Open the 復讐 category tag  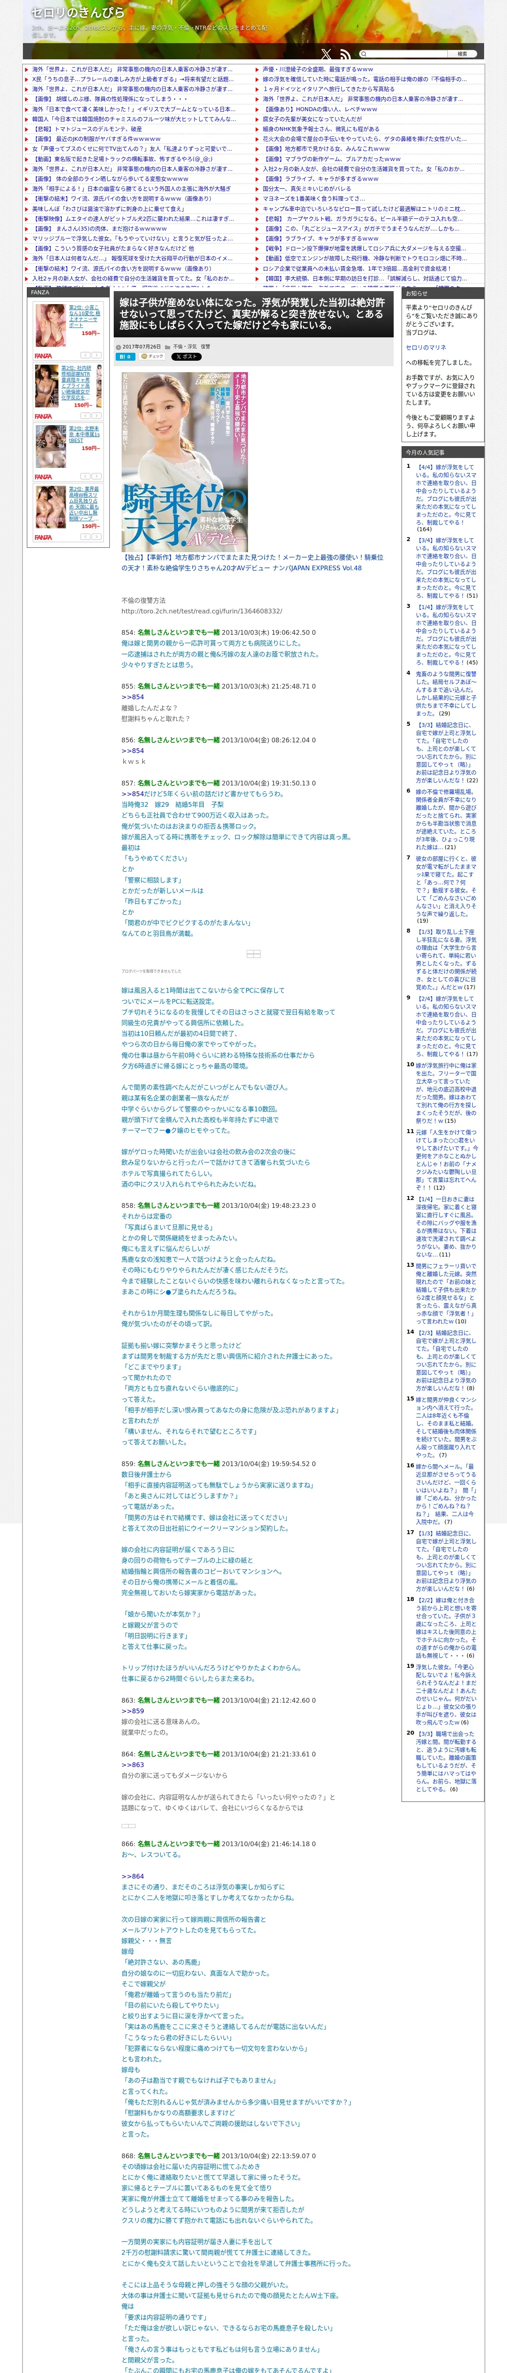[205, 346]
